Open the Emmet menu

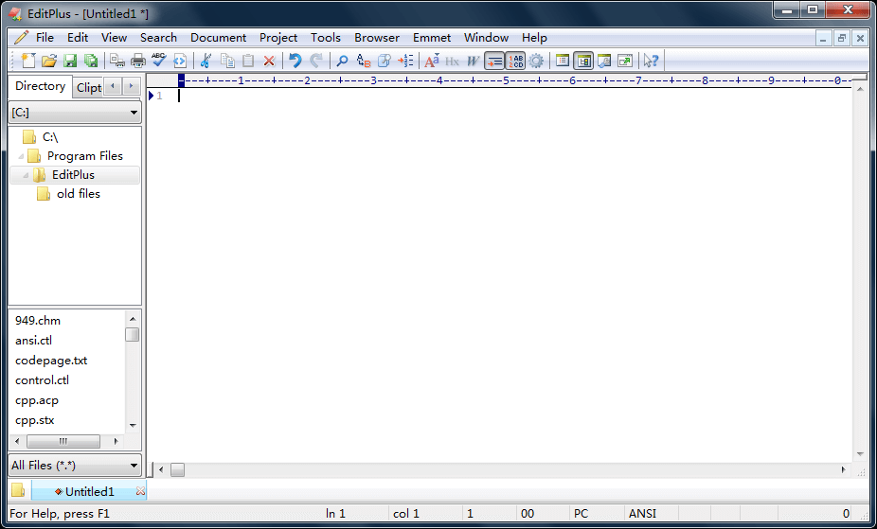(432, 38)
